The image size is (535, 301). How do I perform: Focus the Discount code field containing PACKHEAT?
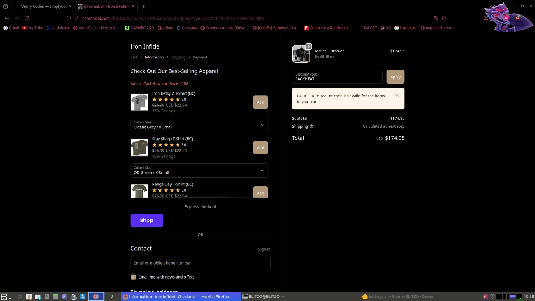point(337,77)
